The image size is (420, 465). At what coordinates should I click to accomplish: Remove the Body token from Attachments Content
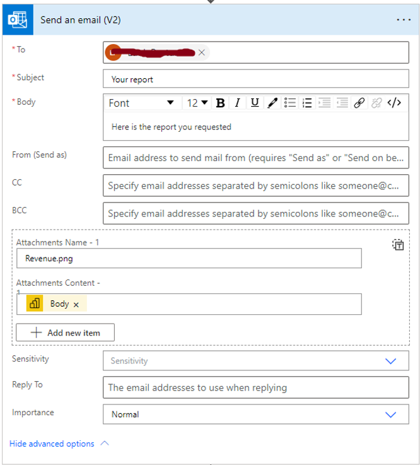(x=76, y=305)
